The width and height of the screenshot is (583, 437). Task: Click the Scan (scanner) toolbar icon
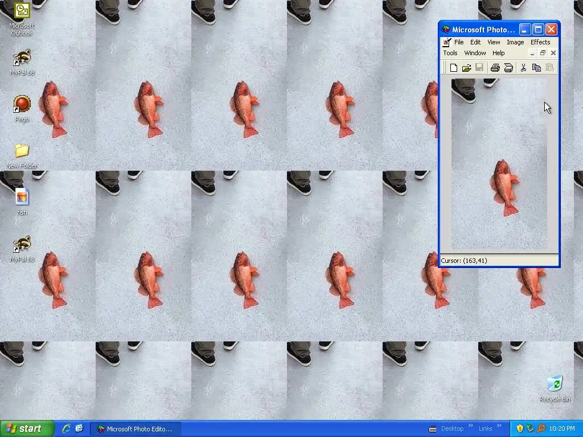[508, 68]
